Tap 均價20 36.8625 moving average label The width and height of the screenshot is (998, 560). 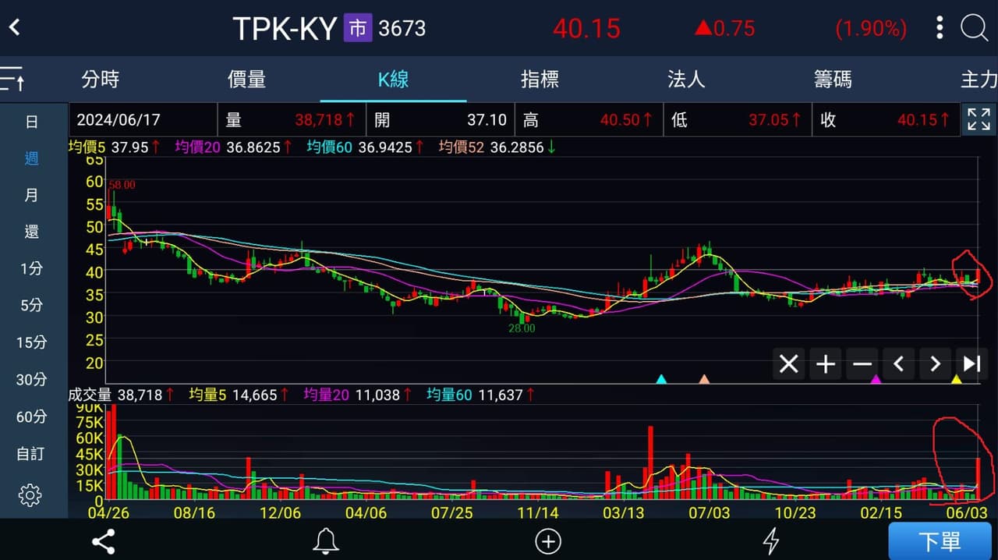coord(233,147)
